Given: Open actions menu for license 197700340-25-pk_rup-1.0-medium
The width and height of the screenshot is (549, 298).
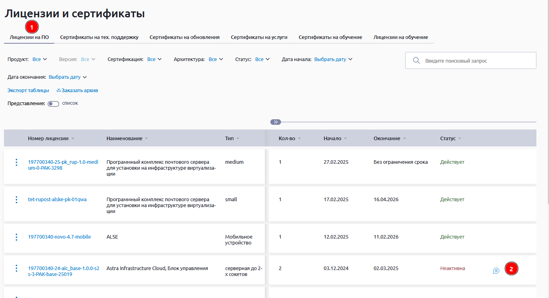Looking at the screenshot, I should [16, 162].
